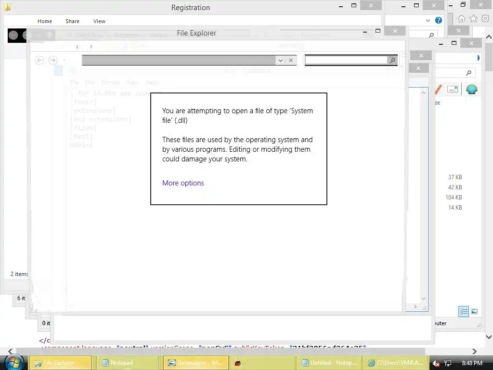This screenshot has width=493, height=370.
Task: Switch to the Share ribbon tab
Action: [72, 21]
